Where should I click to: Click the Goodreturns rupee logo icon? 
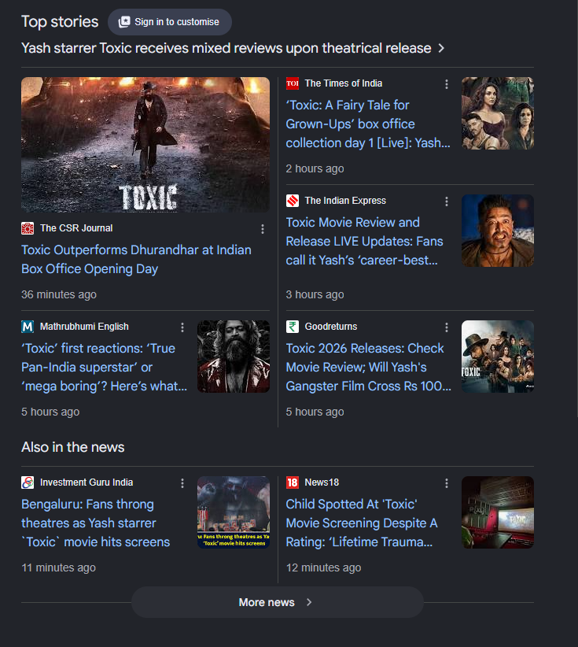pos(293,327)
